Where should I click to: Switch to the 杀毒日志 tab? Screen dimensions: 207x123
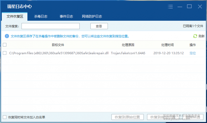(x=41, y=17)
